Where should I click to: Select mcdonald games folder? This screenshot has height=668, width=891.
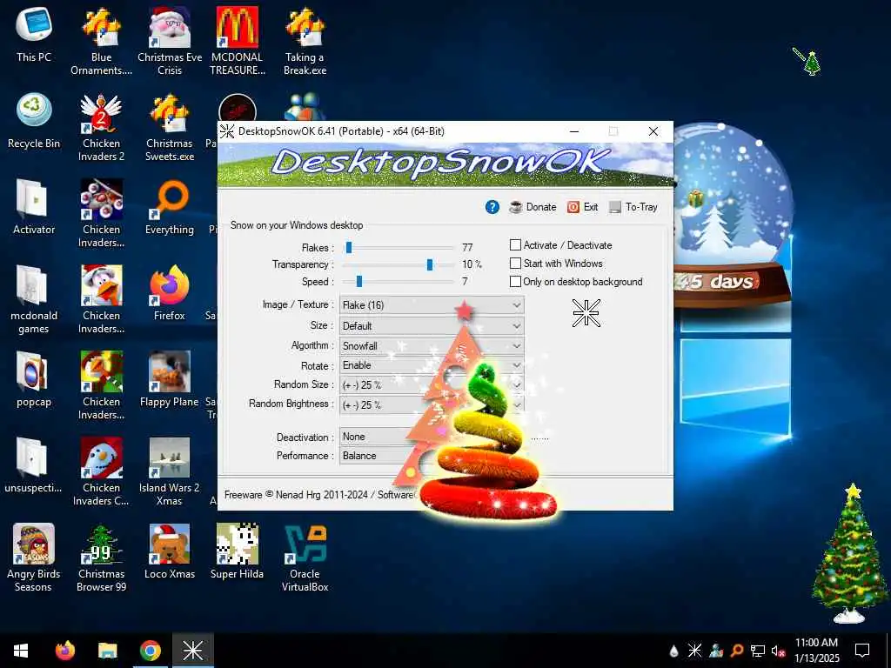(x=34, y=299)
